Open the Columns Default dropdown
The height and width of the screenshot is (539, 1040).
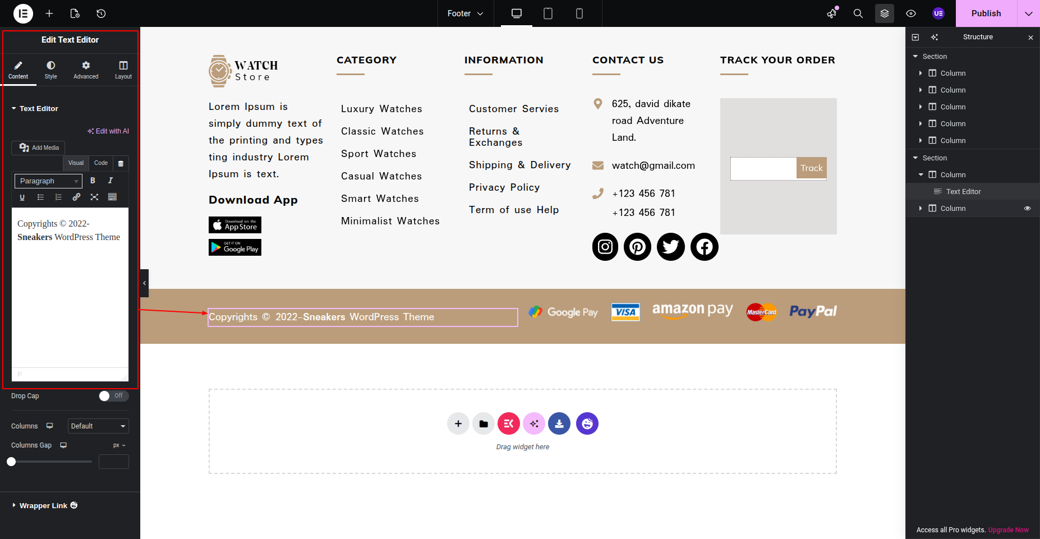(98, 426)
